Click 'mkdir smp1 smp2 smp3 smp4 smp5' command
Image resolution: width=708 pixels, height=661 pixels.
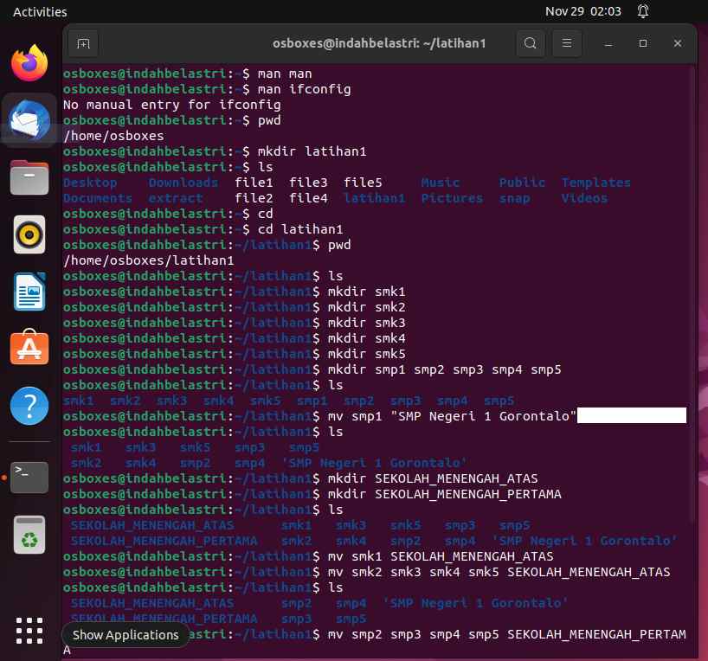tap(444, 369)
